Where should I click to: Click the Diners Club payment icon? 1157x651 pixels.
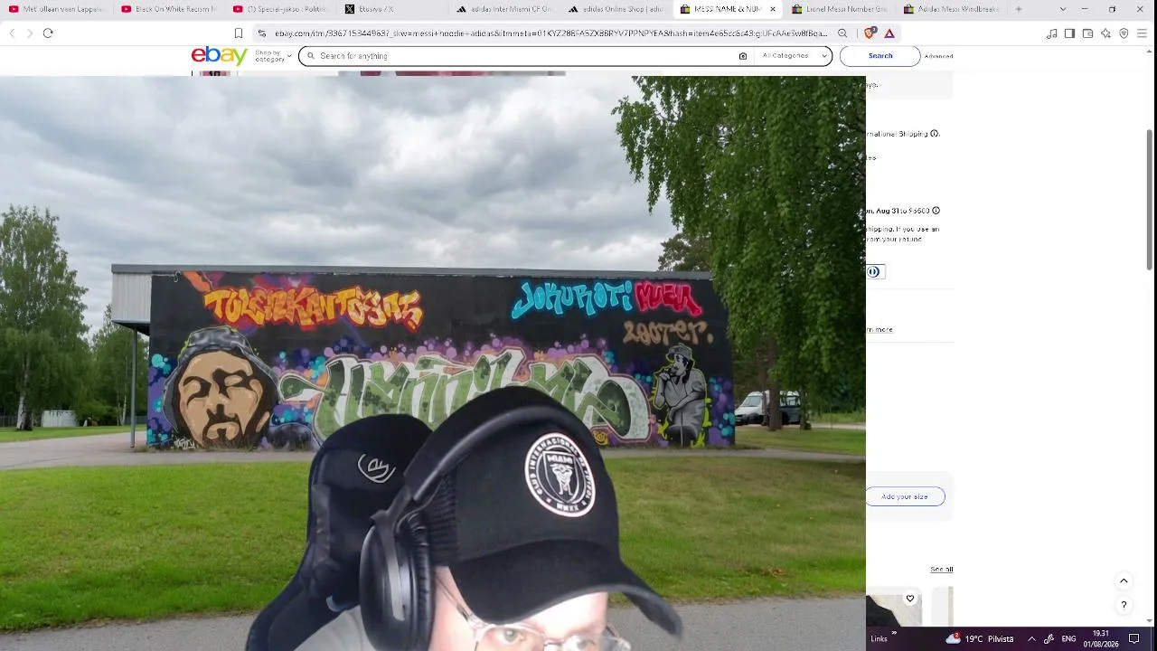[874, 271]
